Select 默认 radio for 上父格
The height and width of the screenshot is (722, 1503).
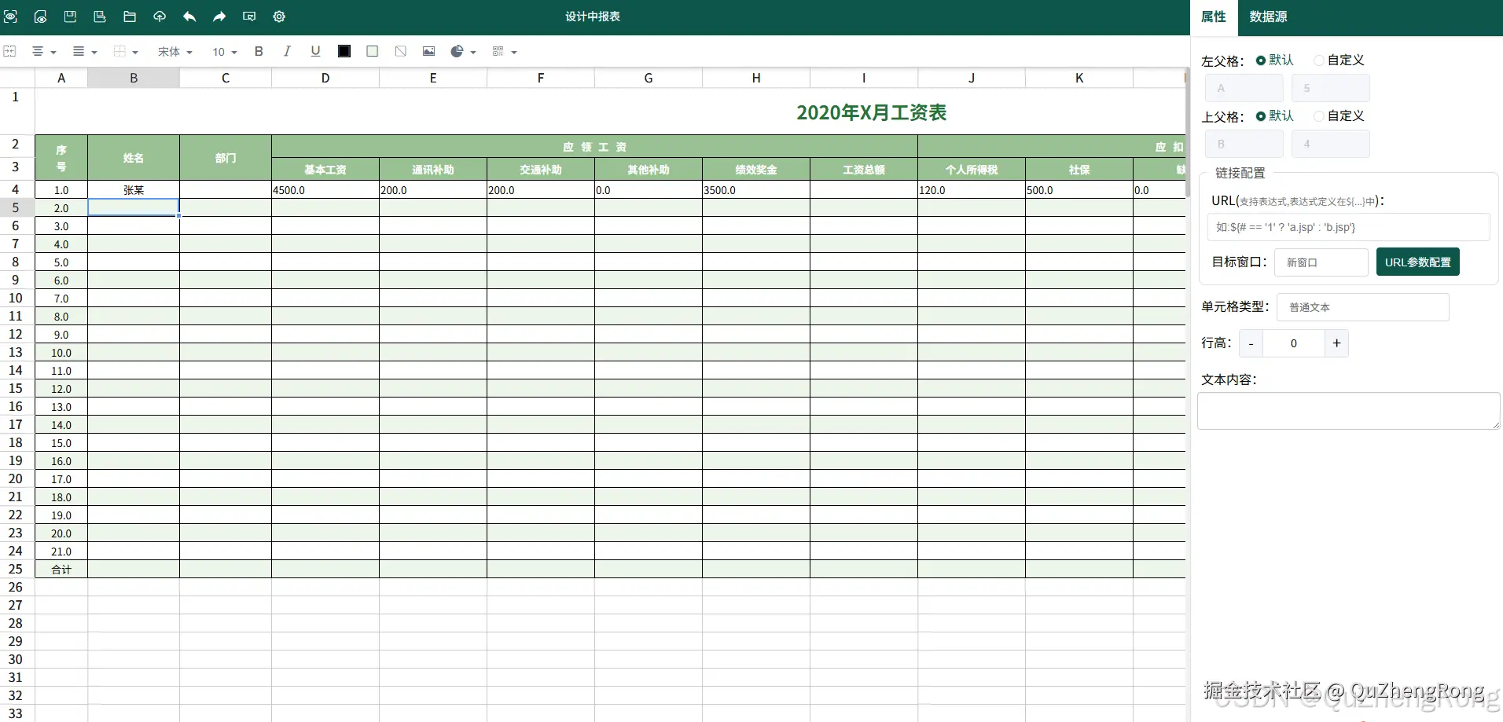(x=1274, y=115)
